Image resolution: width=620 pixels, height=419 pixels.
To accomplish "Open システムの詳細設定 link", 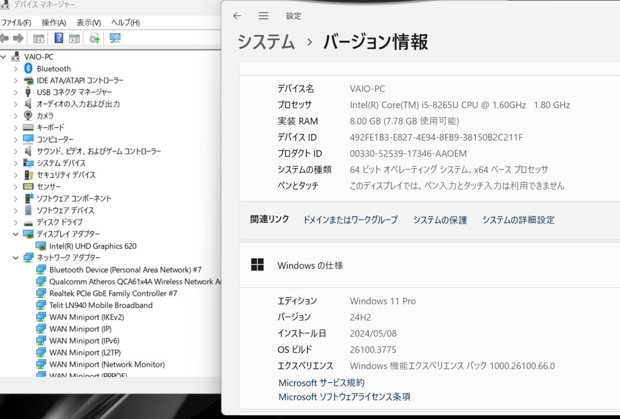I will coord(518,220).
